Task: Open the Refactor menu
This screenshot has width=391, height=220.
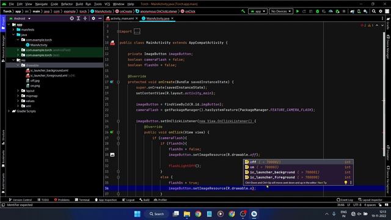Action: [67, 4]
